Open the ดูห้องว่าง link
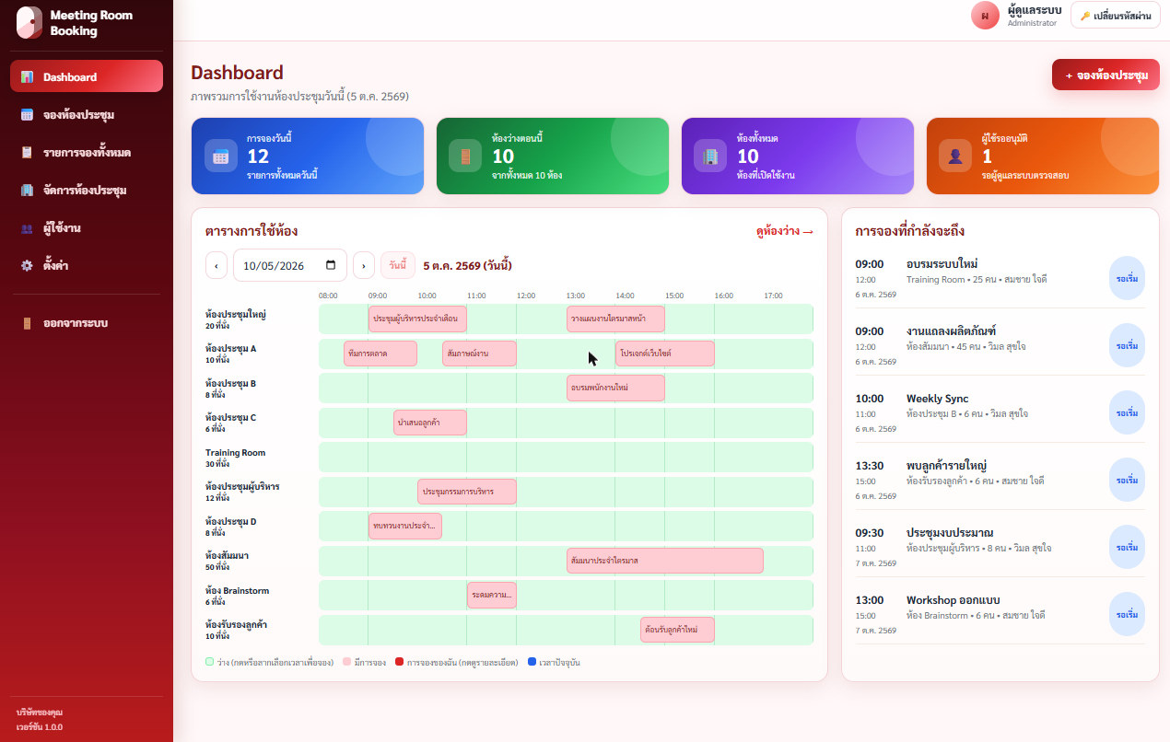1170x742 pixels. (784, 232)
